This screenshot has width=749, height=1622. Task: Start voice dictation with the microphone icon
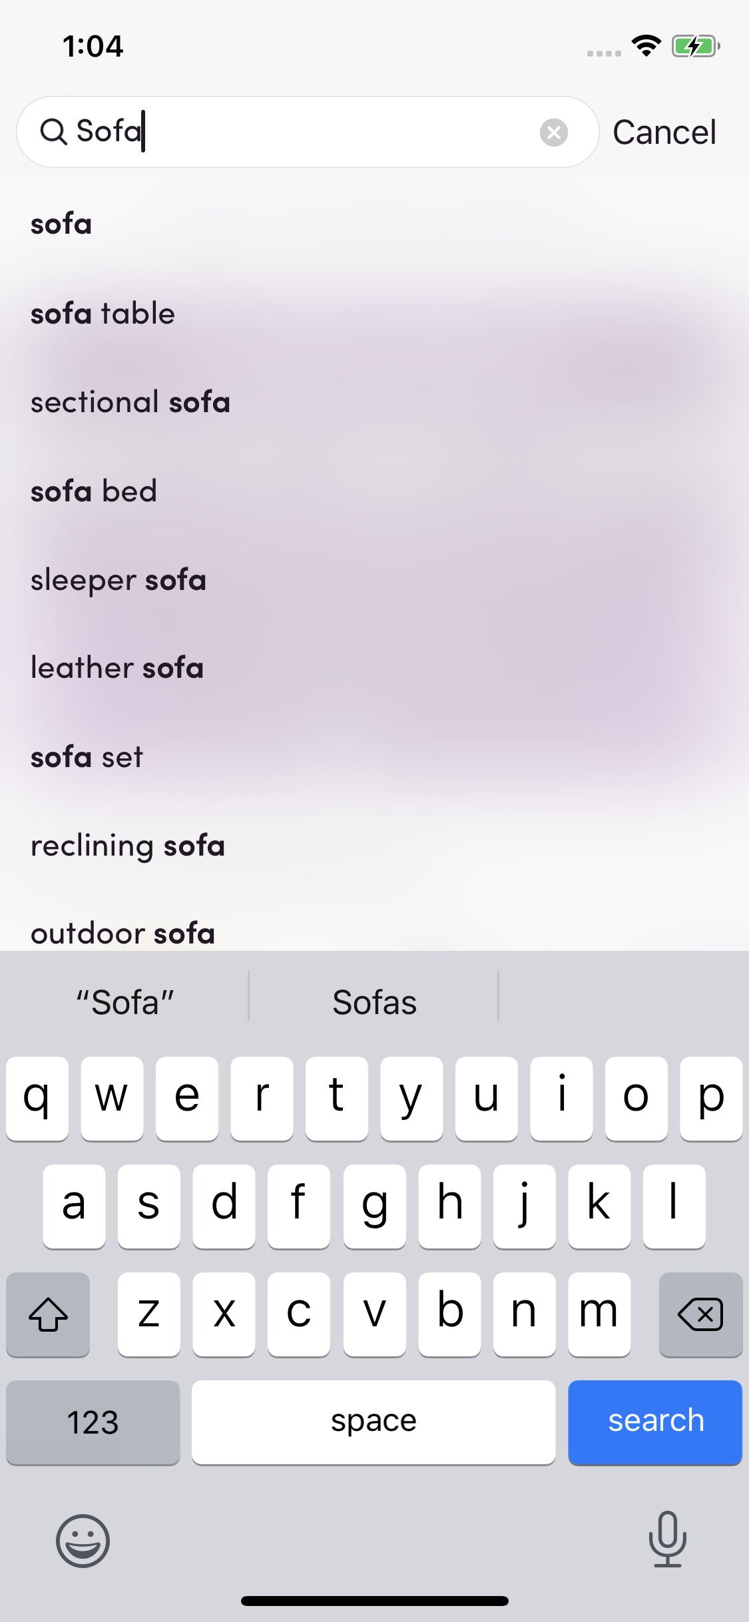point(666,1542)
